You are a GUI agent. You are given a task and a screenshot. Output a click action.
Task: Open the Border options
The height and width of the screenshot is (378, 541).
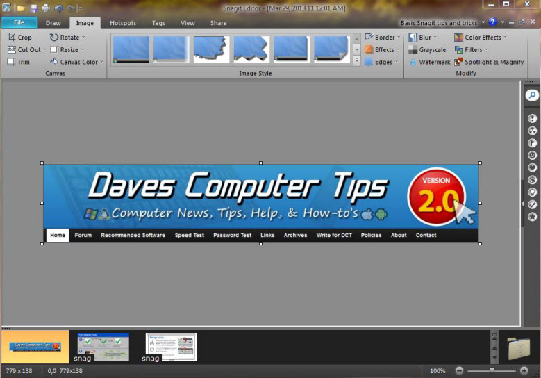click(380, 38)
